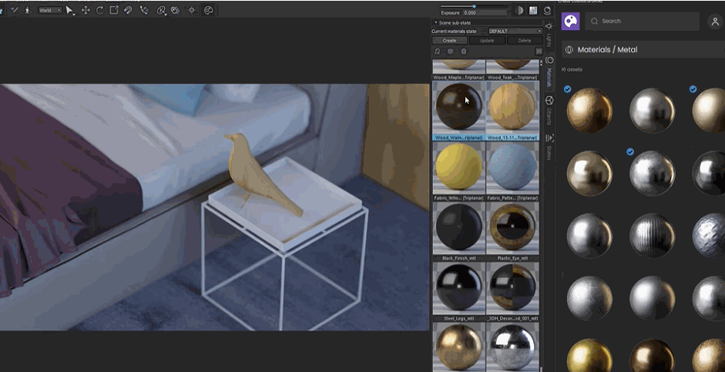Image resolution: width=725 pixels, height=372 pixels.
Task: Click the Exposure slider handle
Action: 474,6
